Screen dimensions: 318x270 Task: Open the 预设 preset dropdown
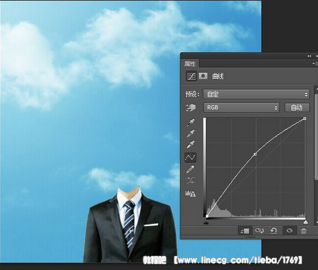click(x=256, y=94)
